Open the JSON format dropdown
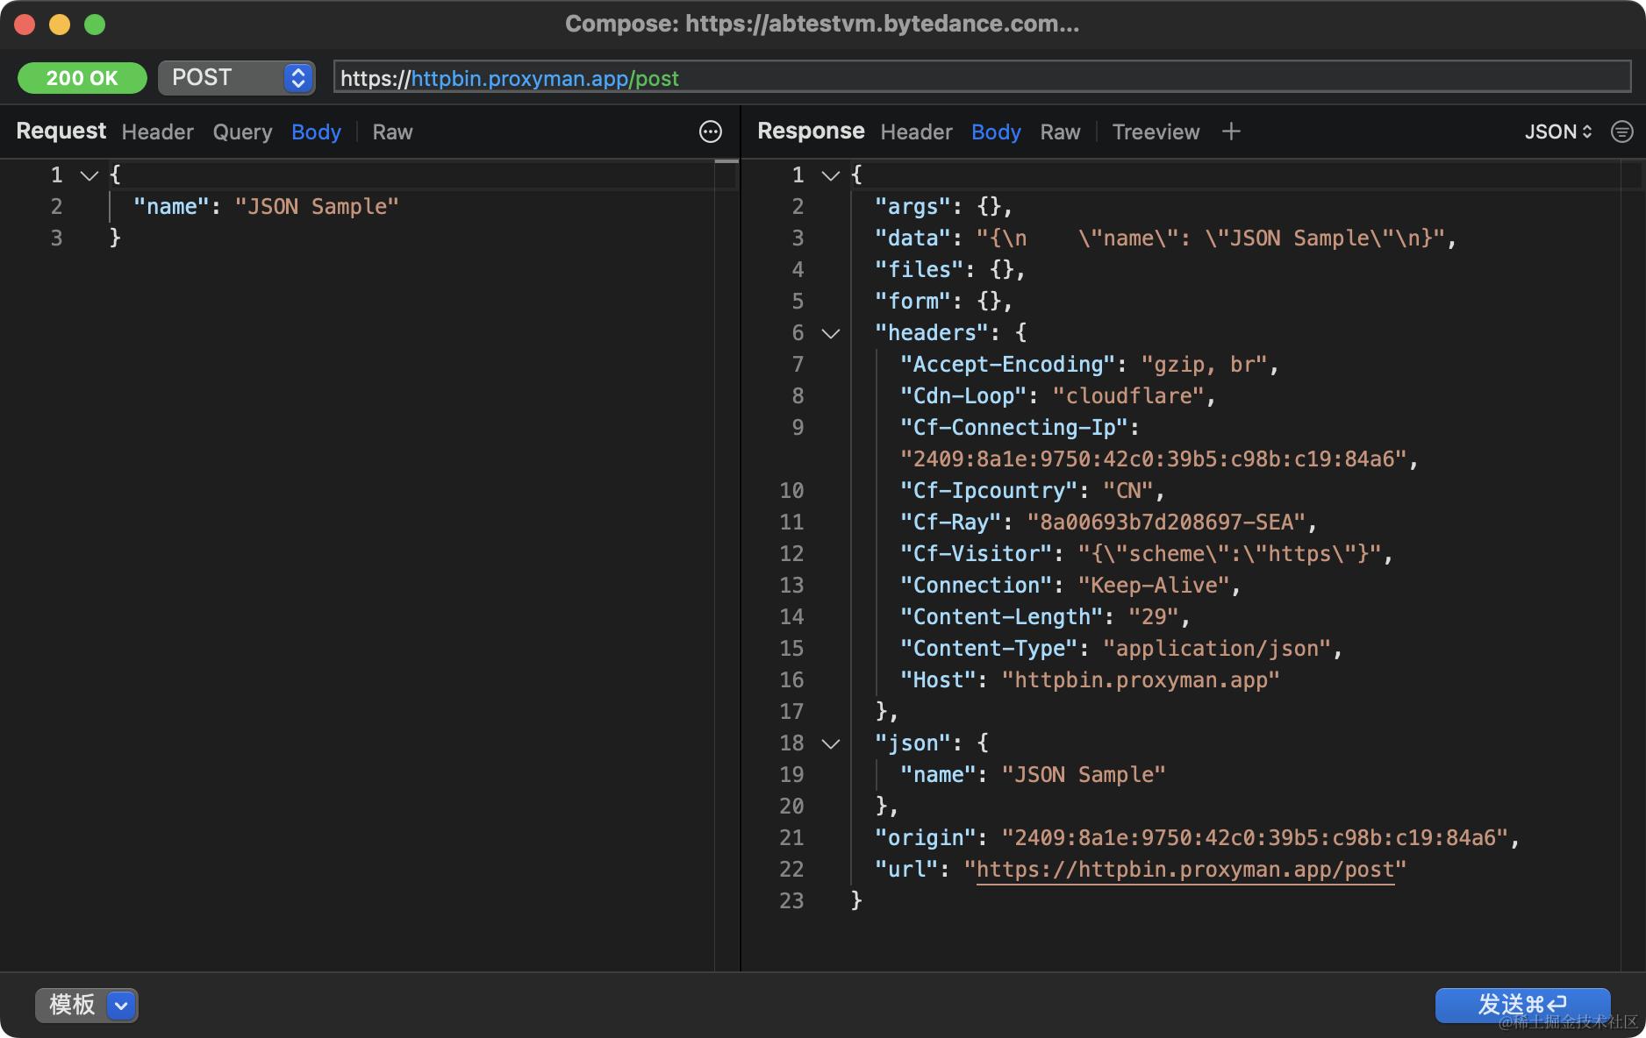This screenshot has height=1038, width=1646. pos(1557,132)
